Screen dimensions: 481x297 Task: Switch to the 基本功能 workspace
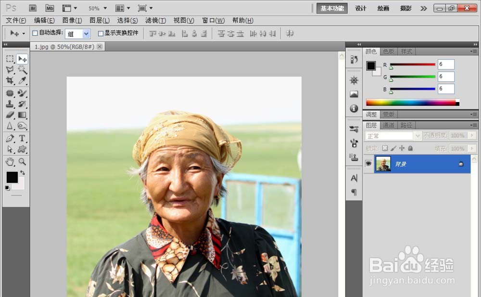pyautogui.click(x=332, y=8)
